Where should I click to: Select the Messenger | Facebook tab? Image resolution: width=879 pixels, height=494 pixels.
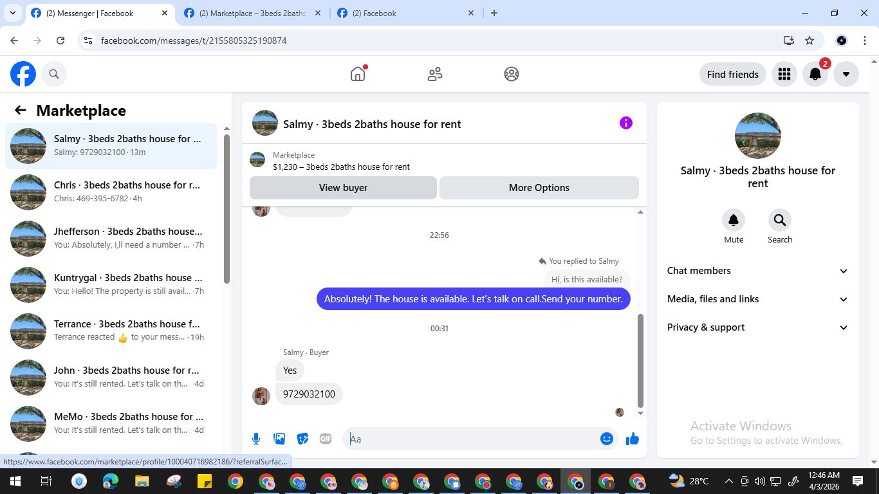(x=100, y=13)
